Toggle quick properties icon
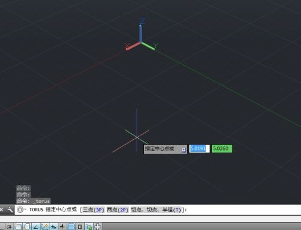This screenshot has height=230, width=301. 80,227
